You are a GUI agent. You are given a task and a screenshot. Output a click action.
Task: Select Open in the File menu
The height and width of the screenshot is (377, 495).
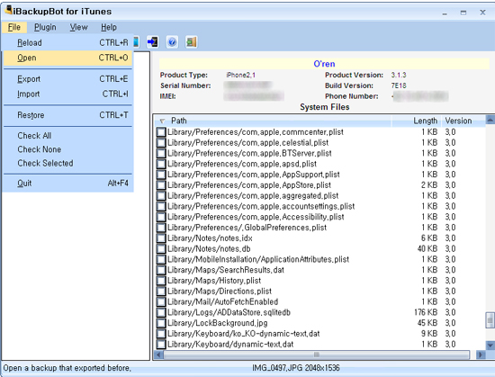pyautogui.click(x=67, y=58)
